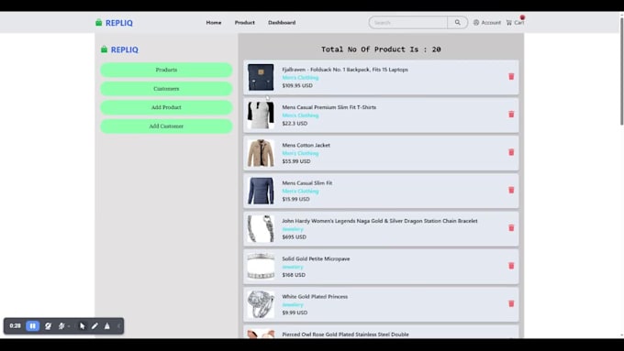Delete the Mens Cotton Jacket product
Viewport: 624px width, 351px height.
(511, 152)
